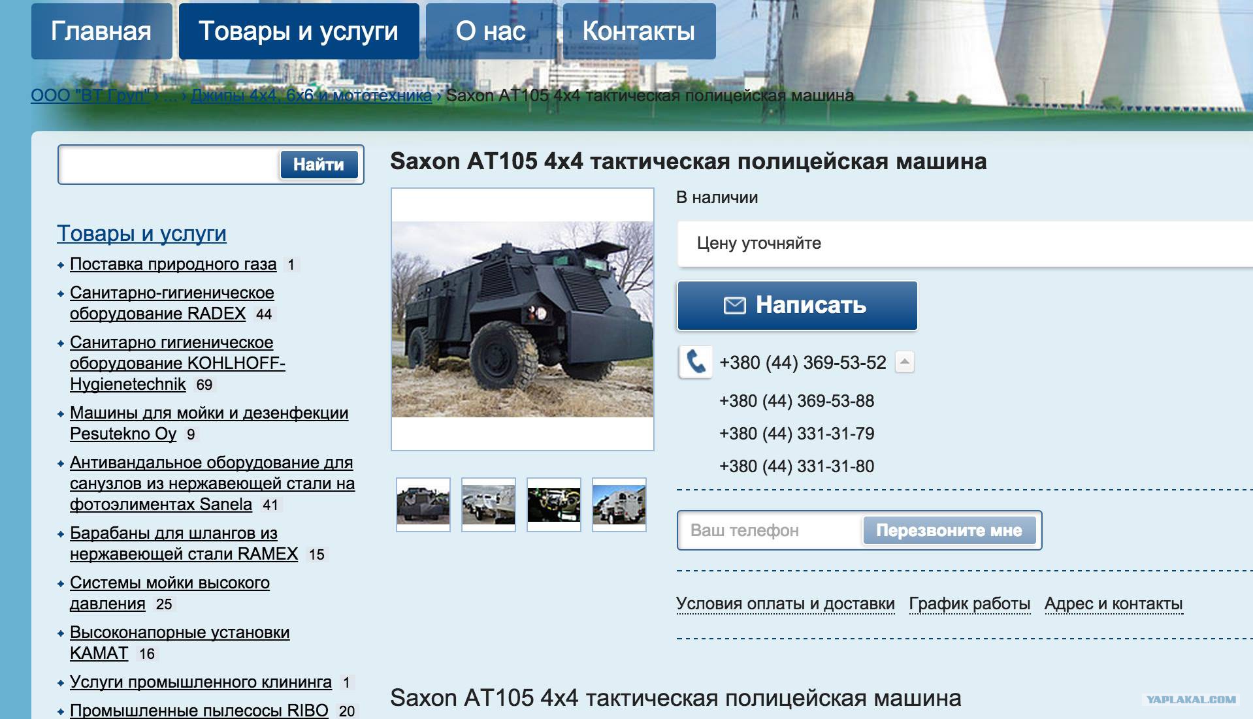Open Антивандальное оборудование Sanela category

tap(212, 483)
